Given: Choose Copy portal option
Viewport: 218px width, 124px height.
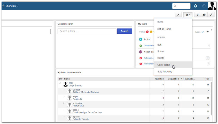Looking at the screenshot, I should pyautogui.click(x=173, y=65).
